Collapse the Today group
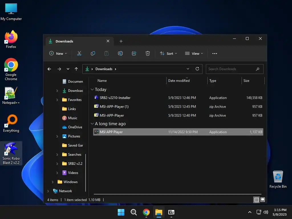 pos(92,90)
